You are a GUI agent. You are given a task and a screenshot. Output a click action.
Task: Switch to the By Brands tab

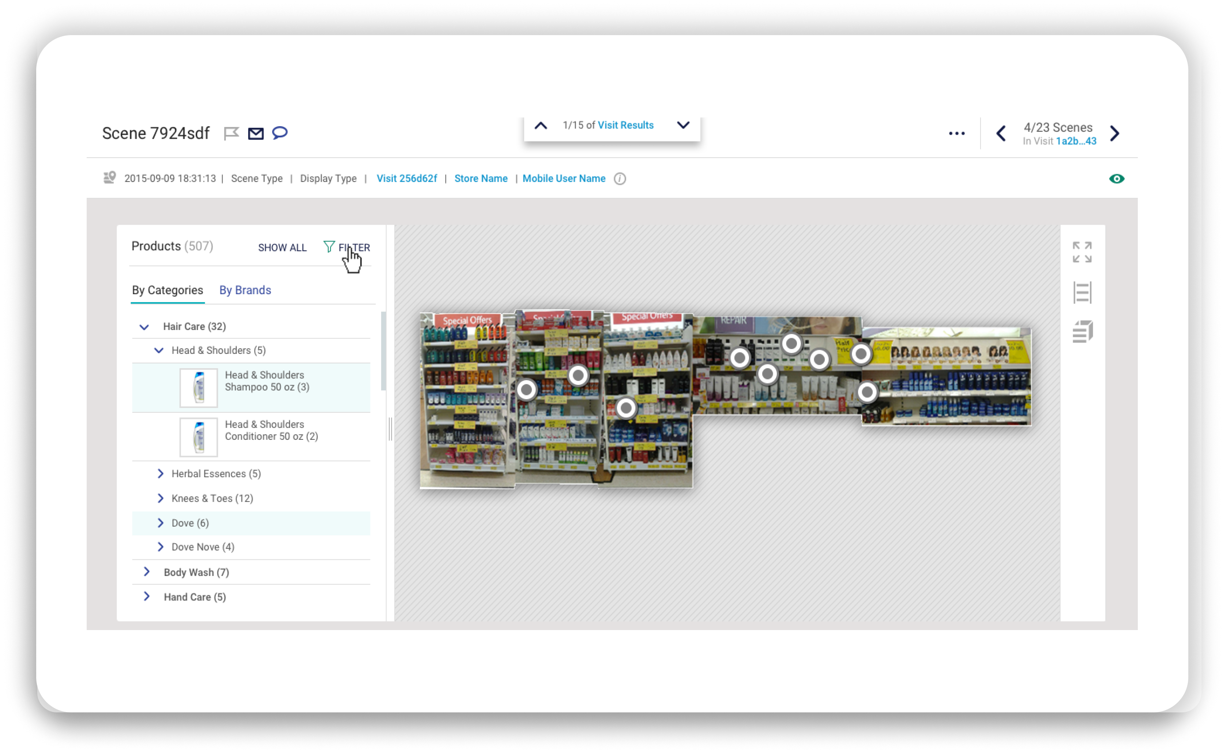pyautogui.click(x=245, y=290)
